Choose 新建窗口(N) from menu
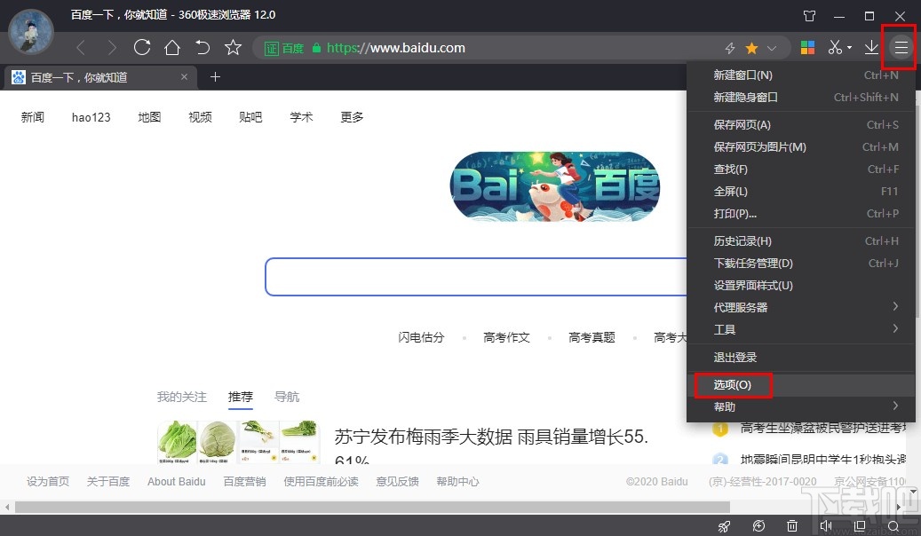 click(x=801, y=75)
